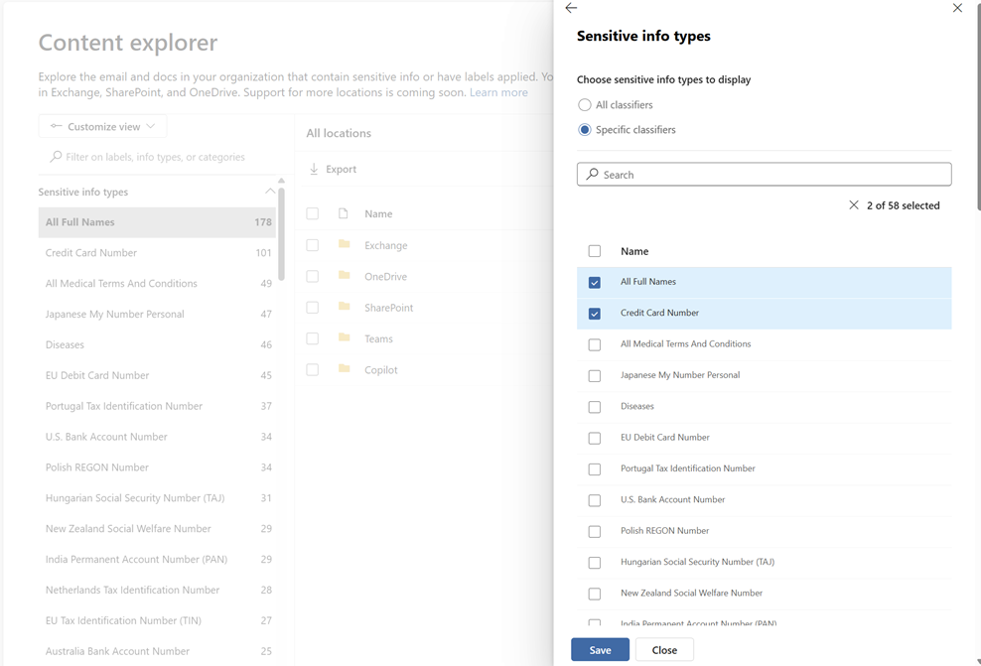Viewport: 981px width, 666px height.
Task: Uncheck the Credit Card Number checkbox
Action: pyautogui.click(x=594, y=314)
